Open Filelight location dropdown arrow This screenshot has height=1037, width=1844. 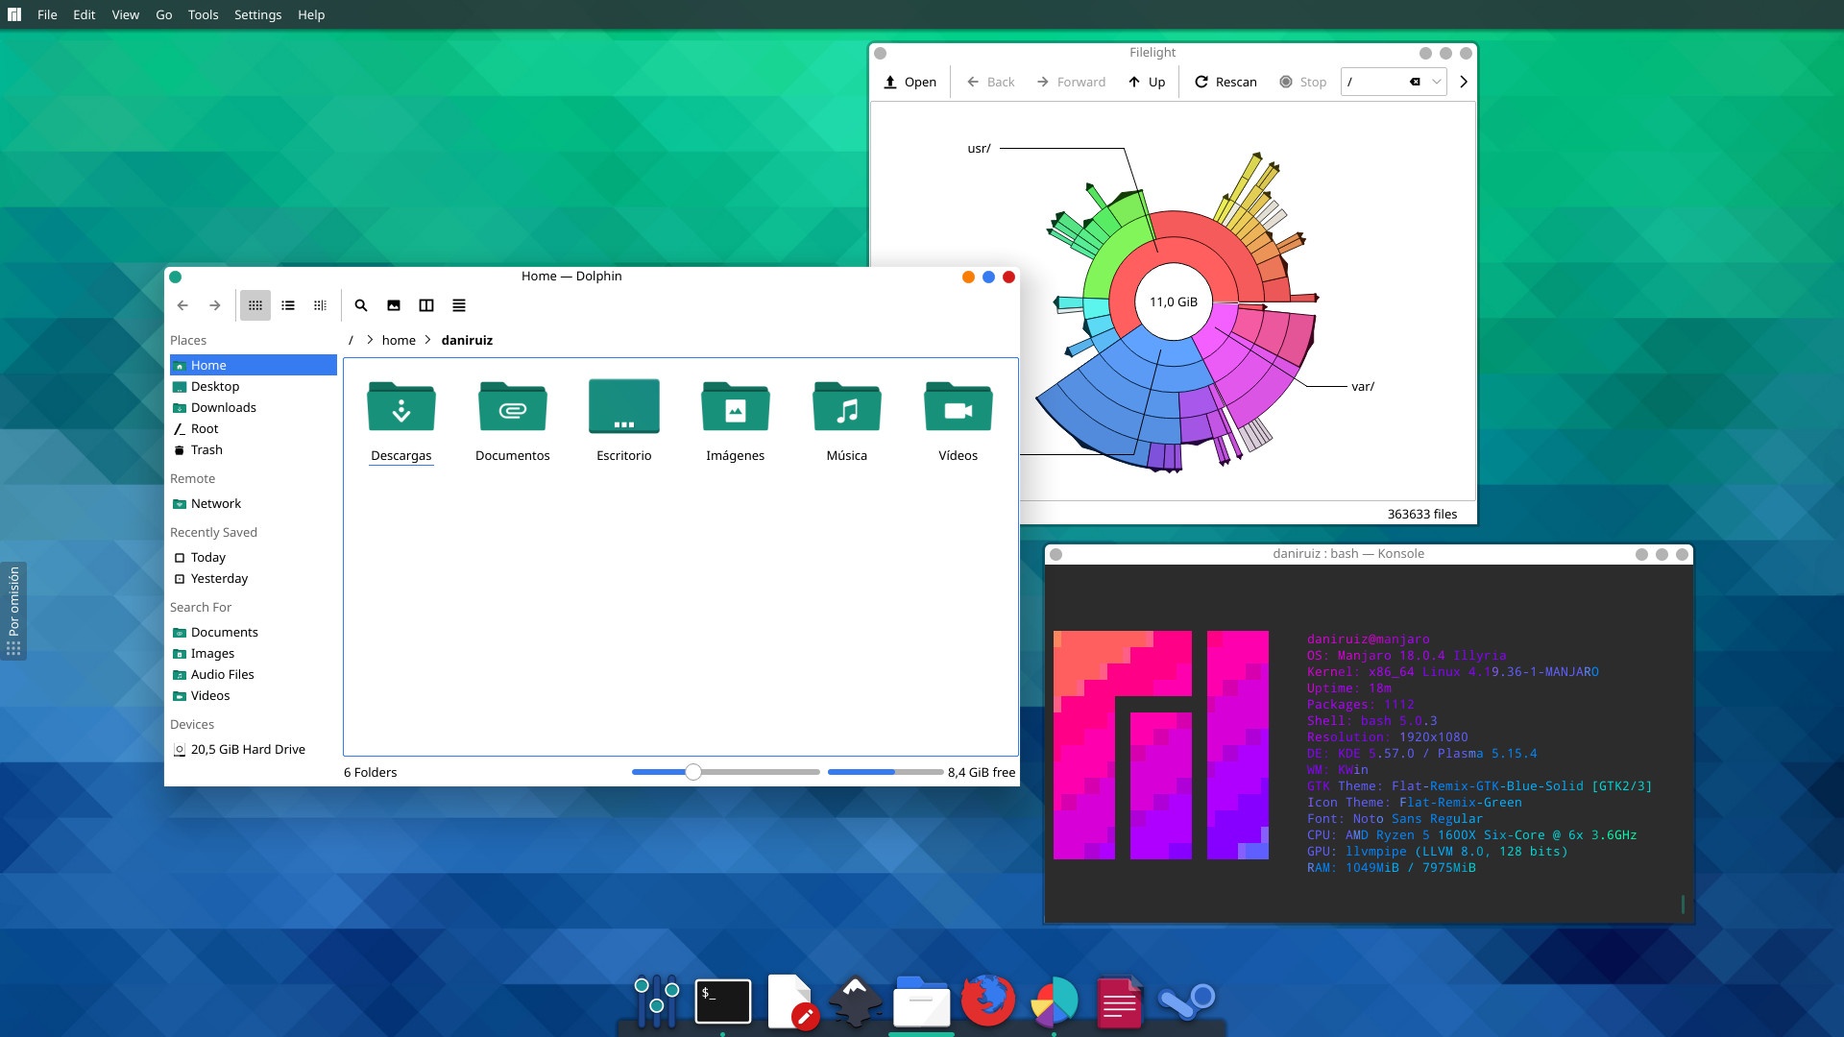(x=1437, y=82)
